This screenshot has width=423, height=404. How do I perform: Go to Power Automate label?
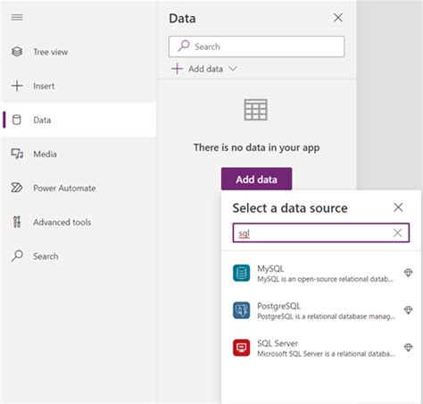pyautogui.click(x=64, y=188)
